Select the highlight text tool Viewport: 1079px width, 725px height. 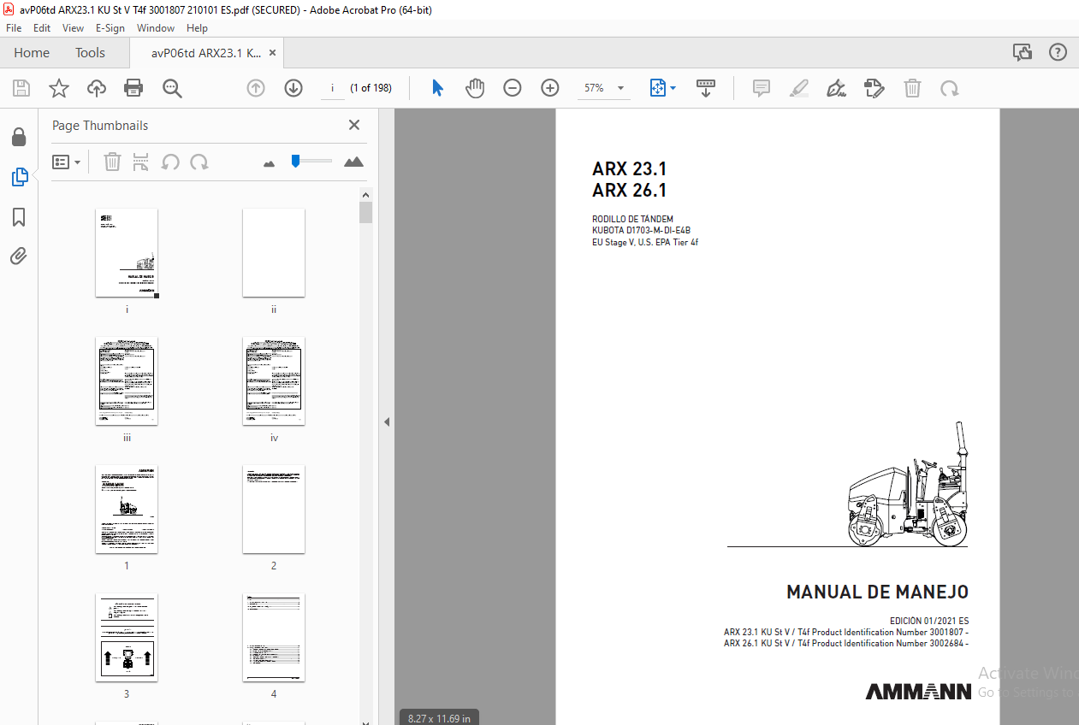point(799,88)
